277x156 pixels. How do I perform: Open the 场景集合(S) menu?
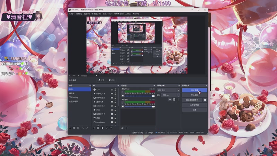coord(119,14)
